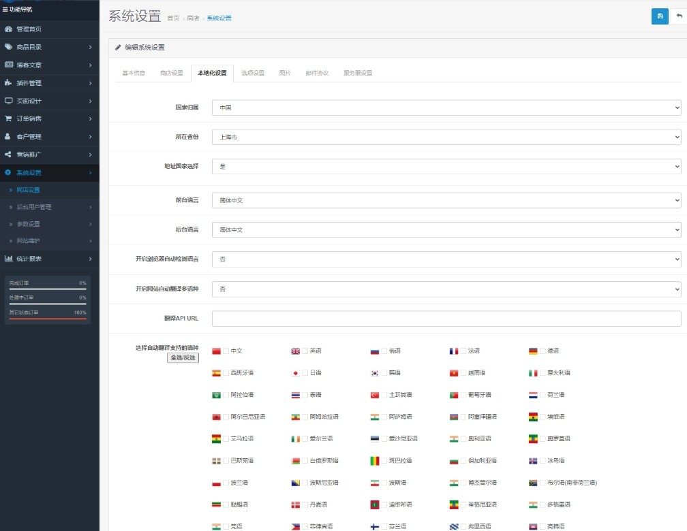Image resolution: width=687 pixels, height=531 pixels.
Task: Click the 功能导航 hamburger menu icon
Action: point(5,10)
